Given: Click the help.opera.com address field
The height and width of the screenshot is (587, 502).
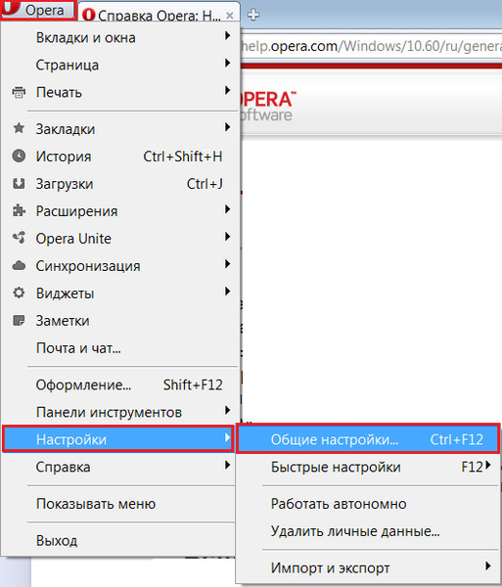Looking at the screenshot, I should [371, 46].
